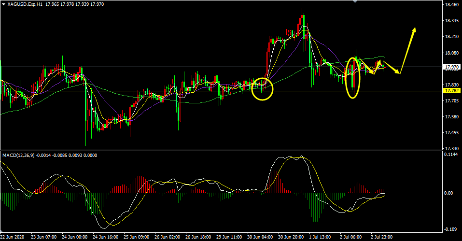Click the 17.455 price axis value
This screenshot has height=241, width=462.
pos(452,133)
